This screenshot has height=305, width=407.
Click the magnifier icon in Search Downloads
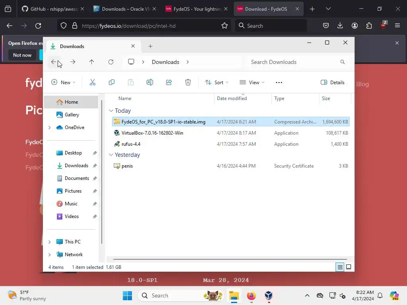[343, 62]
